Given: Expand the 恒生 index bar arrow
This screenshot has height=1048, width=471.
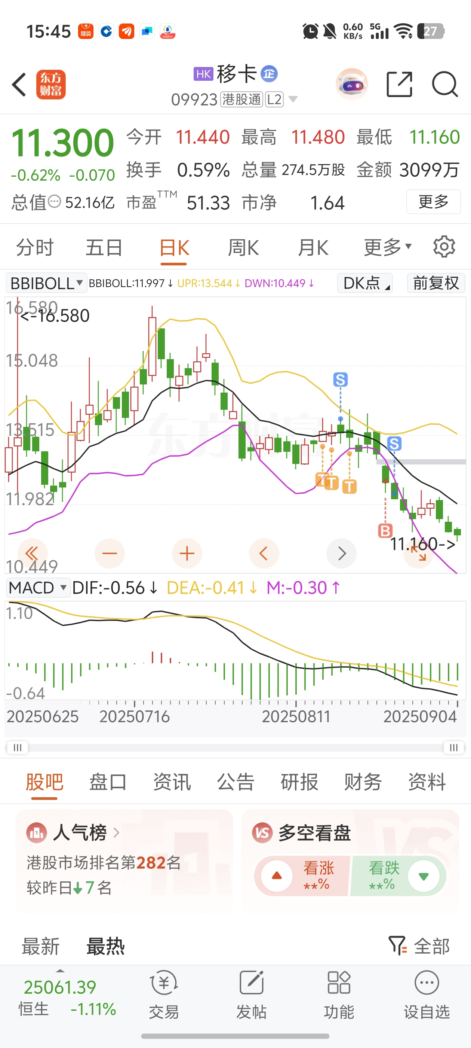Looking at the screenshot, I should [x=60, y=971].
